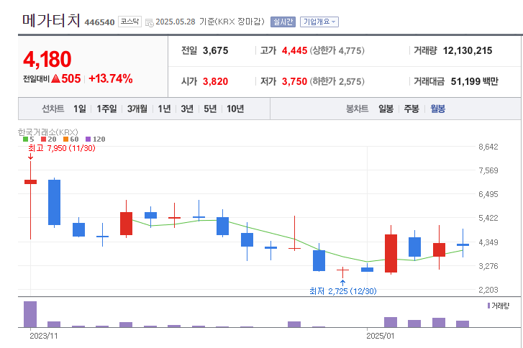Open the 기업개요 dropdown
This screenshot has height=348, width=523.
click(x=319, y=22)
